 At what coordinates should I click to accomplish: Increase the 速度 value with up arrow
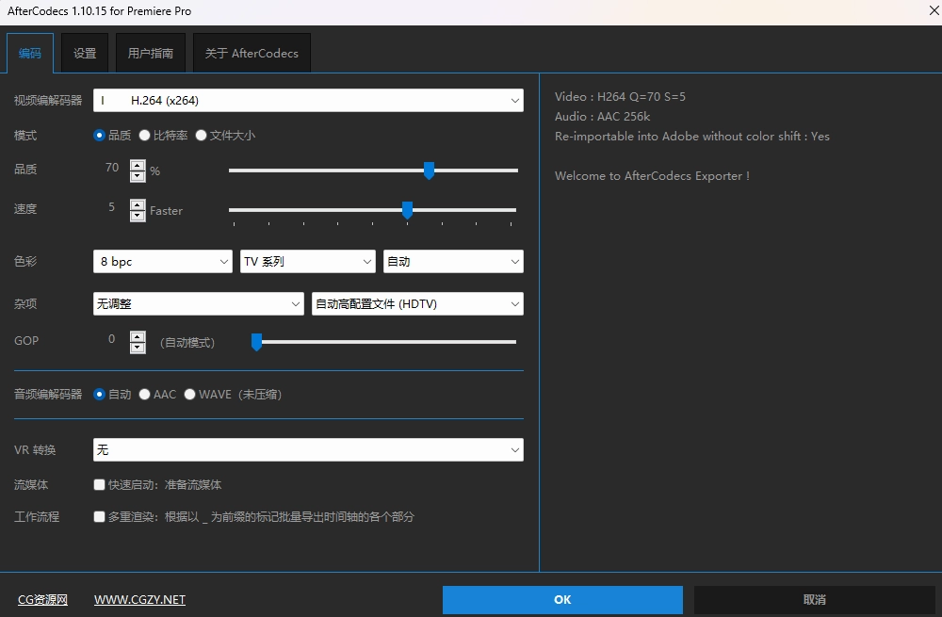click(x=138, y=204)
